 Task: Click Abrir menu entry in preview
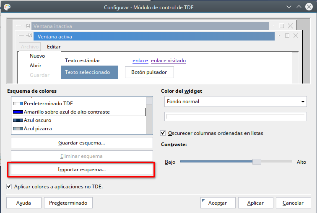(x=36, y=66)
